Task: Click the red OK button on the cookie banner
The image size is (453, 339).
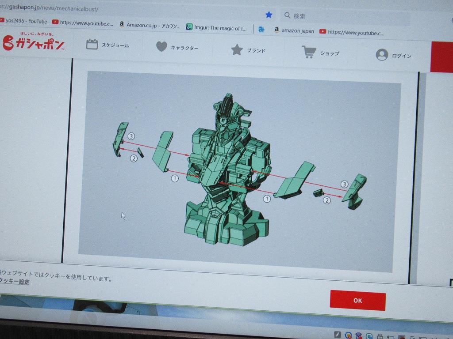Action: [357, 300]
